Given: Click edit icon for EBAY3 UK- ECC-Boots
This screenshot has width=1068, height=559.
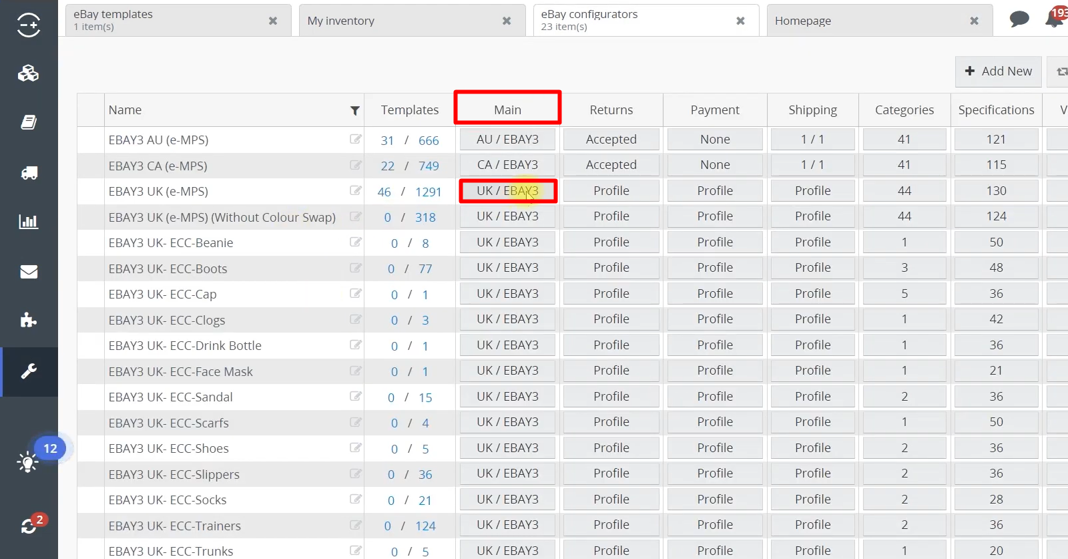Looking at the screenshot, I should [x=356, y=268].
